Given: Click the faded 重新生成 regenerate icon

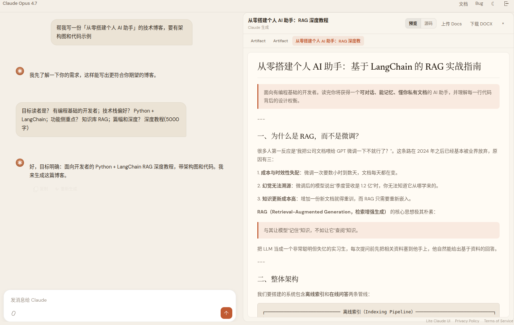Looking at the screenshot, I should coord(66,189).
